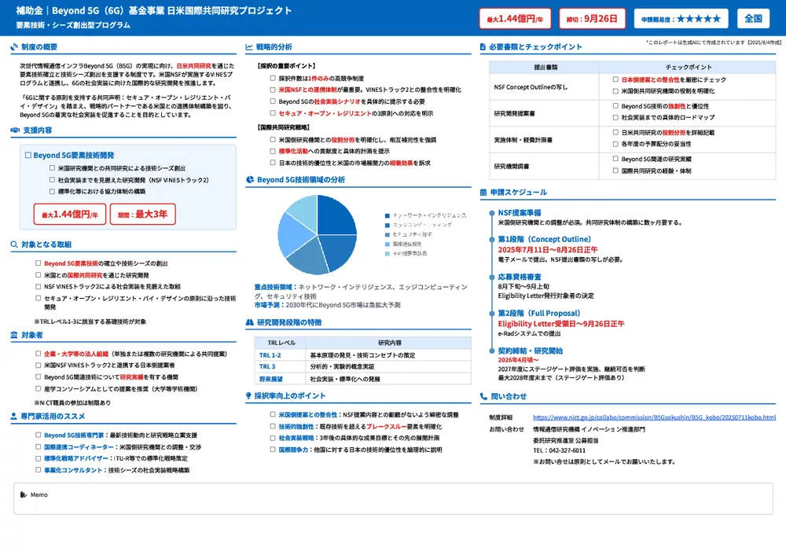Tick 社会実装までの具体的ロードマップ checkbox

615,118
